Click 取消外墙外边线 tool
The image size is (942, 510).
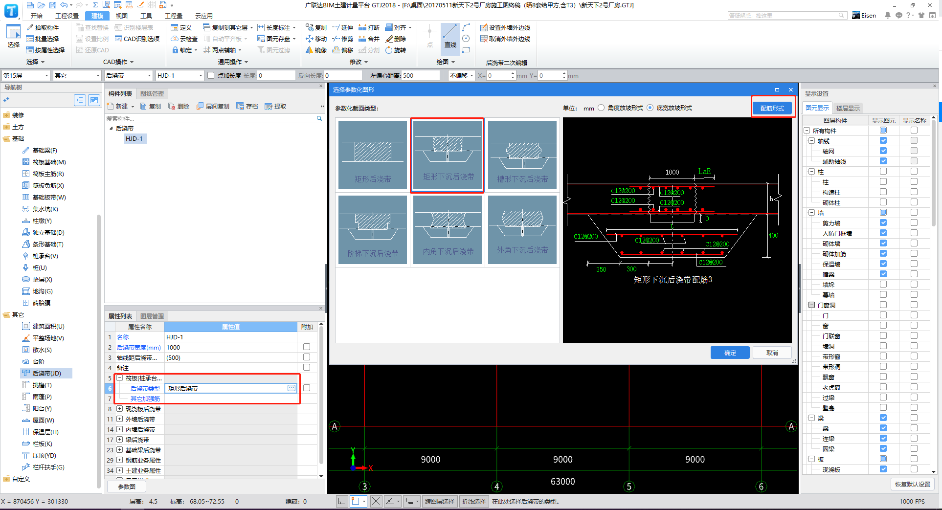click(x=505, y=39)
